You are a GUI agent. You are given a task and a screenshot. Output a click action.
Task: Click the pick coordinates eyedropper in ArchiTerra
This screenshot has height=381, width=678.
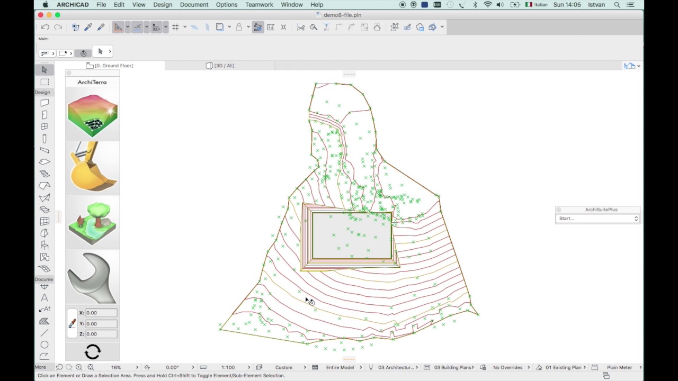point(72,323)
